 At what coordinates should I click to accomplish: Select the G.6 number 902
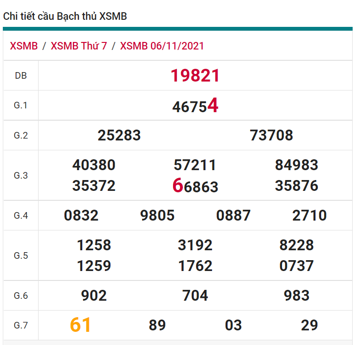(x=94, y=296)
